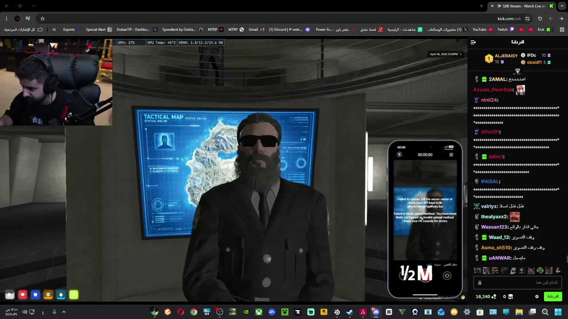This screenshot has width=568, height=319.
Task: Open the Special Alert bookmark
Action: pyautogui.click(x=99, y=30)
